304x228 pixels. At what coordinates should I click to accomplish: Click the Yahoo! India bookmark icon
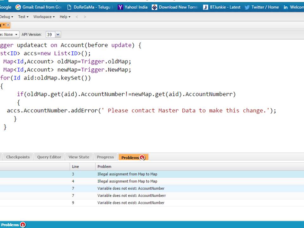(120, 7)
